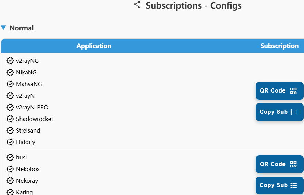Click the share icon beside Subscriptions title
The image size is (304, 195).
(x=137, y=5)
